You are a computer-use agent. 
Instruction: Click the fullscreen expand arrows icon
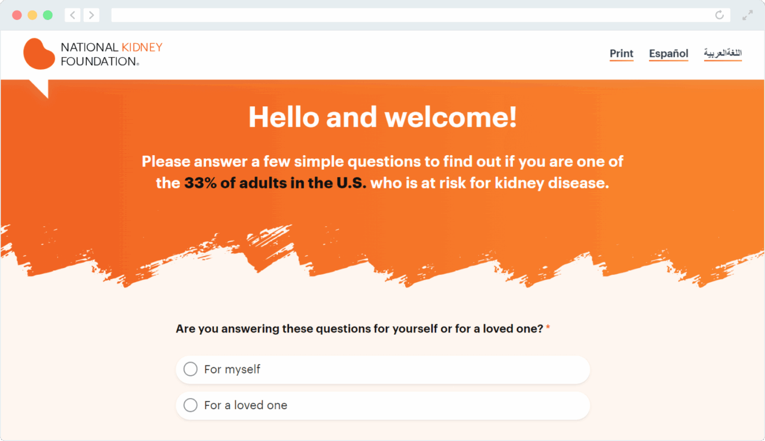[x=747, y=15]
